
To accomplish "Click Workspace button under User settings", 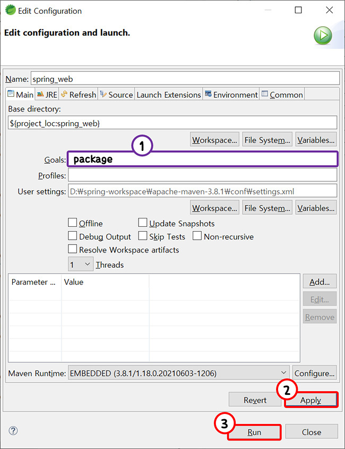I will [214, 208].
